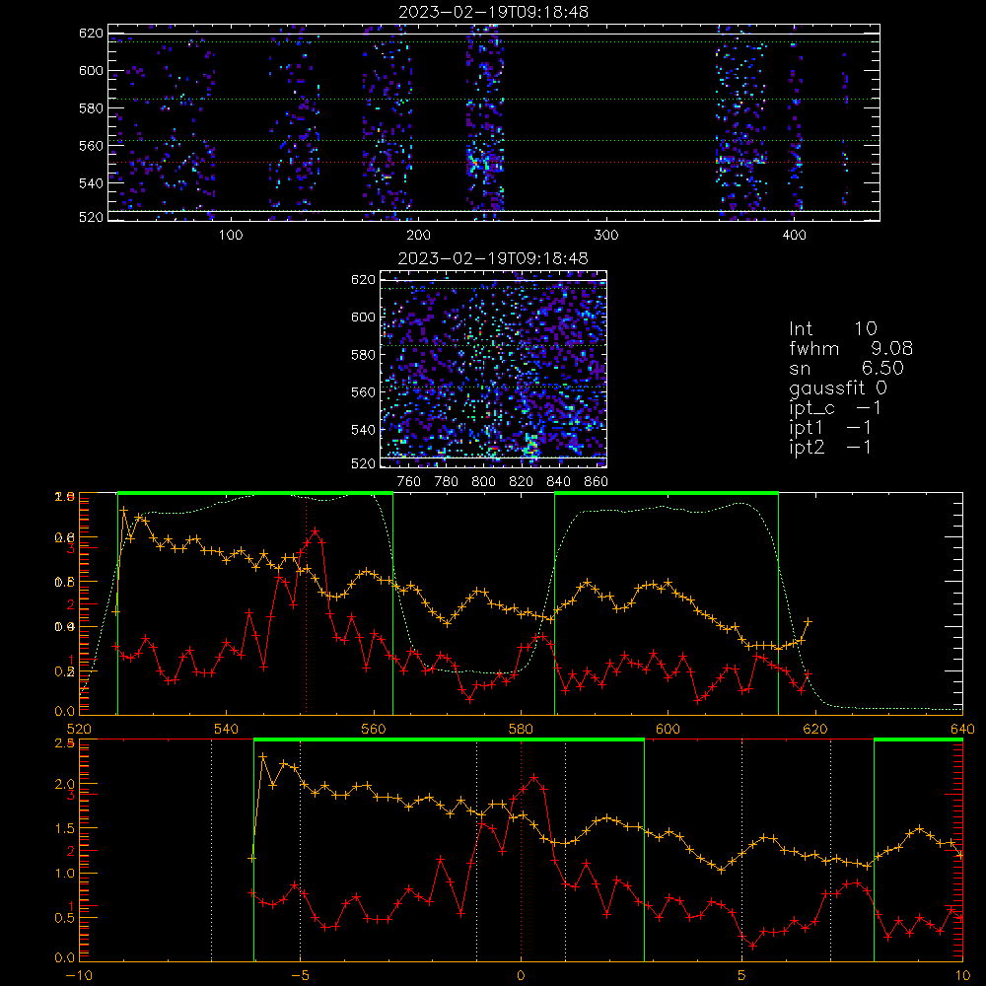Click x-axis label -5 on bottom plot
This screenshot has height=986, width=986.
coord(300,976)
